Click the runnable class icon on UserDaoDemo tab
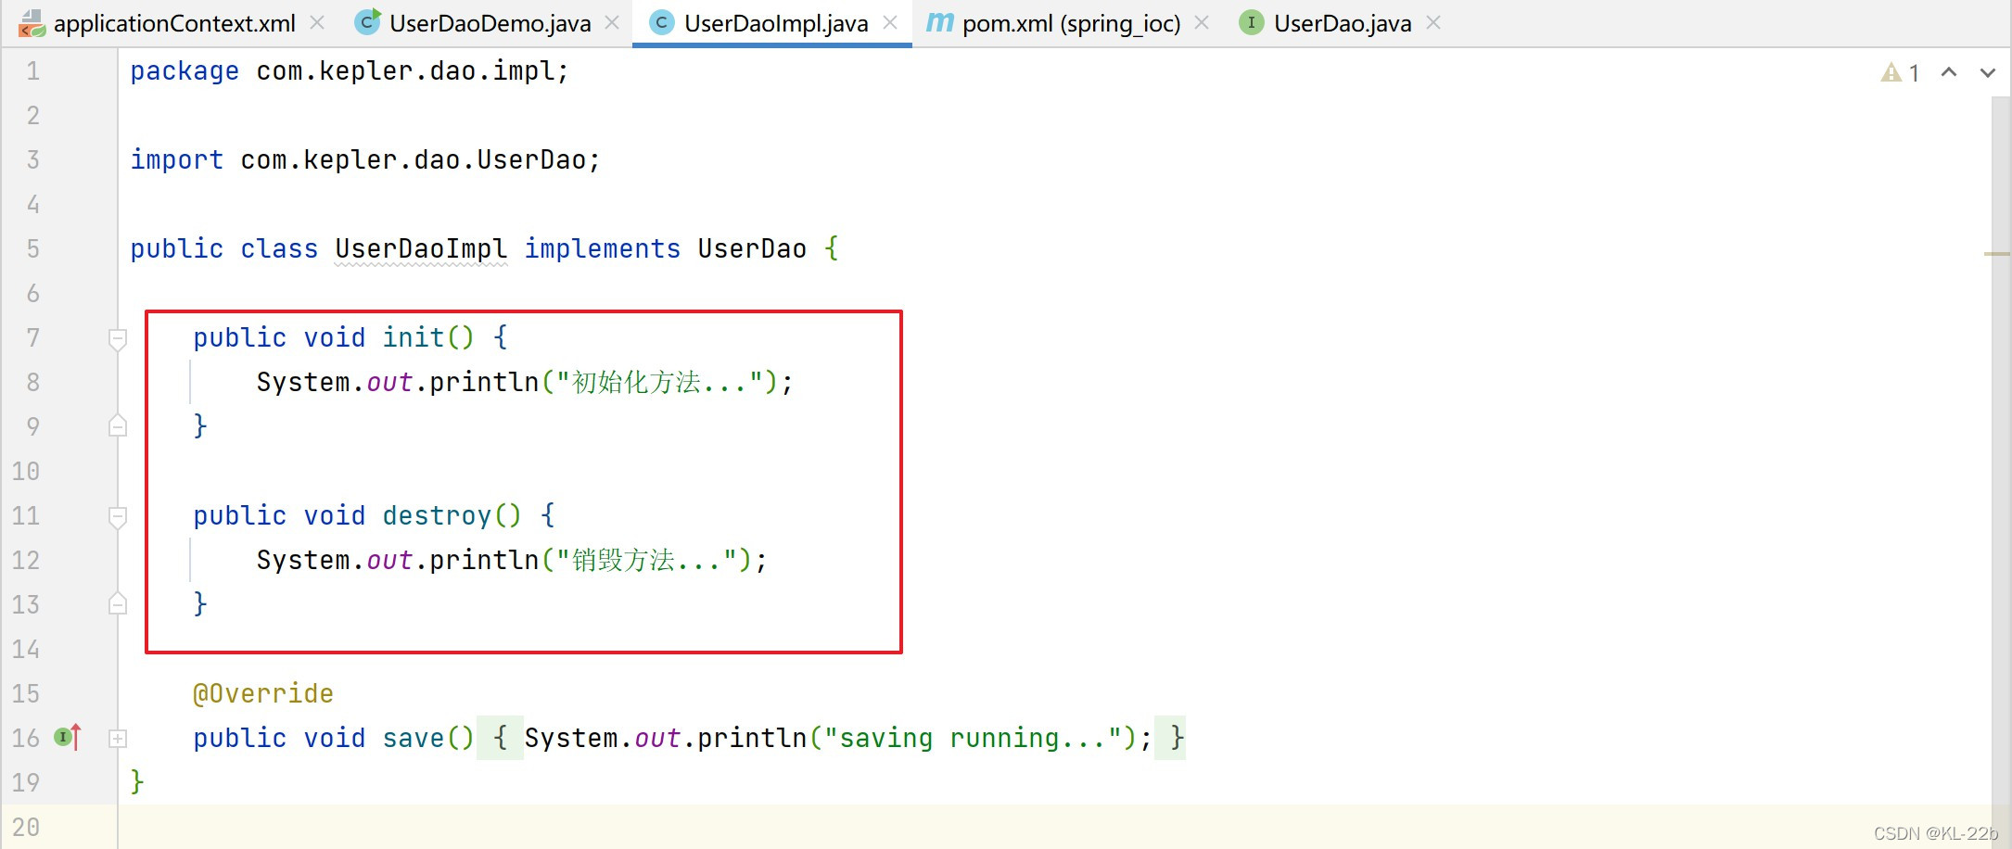 [368, 22]
